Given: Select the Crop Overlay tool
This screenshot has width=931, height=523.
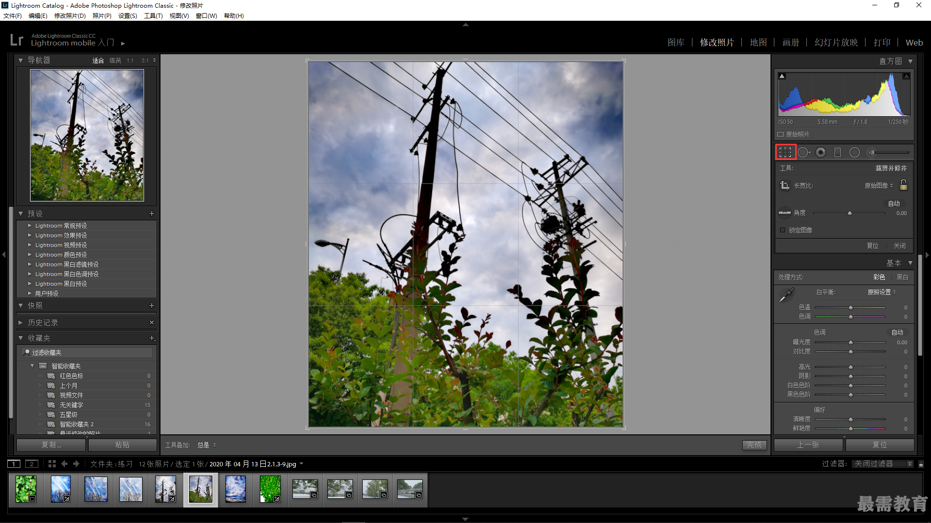Looking at the screenshot, I should (x=785, y=153).
